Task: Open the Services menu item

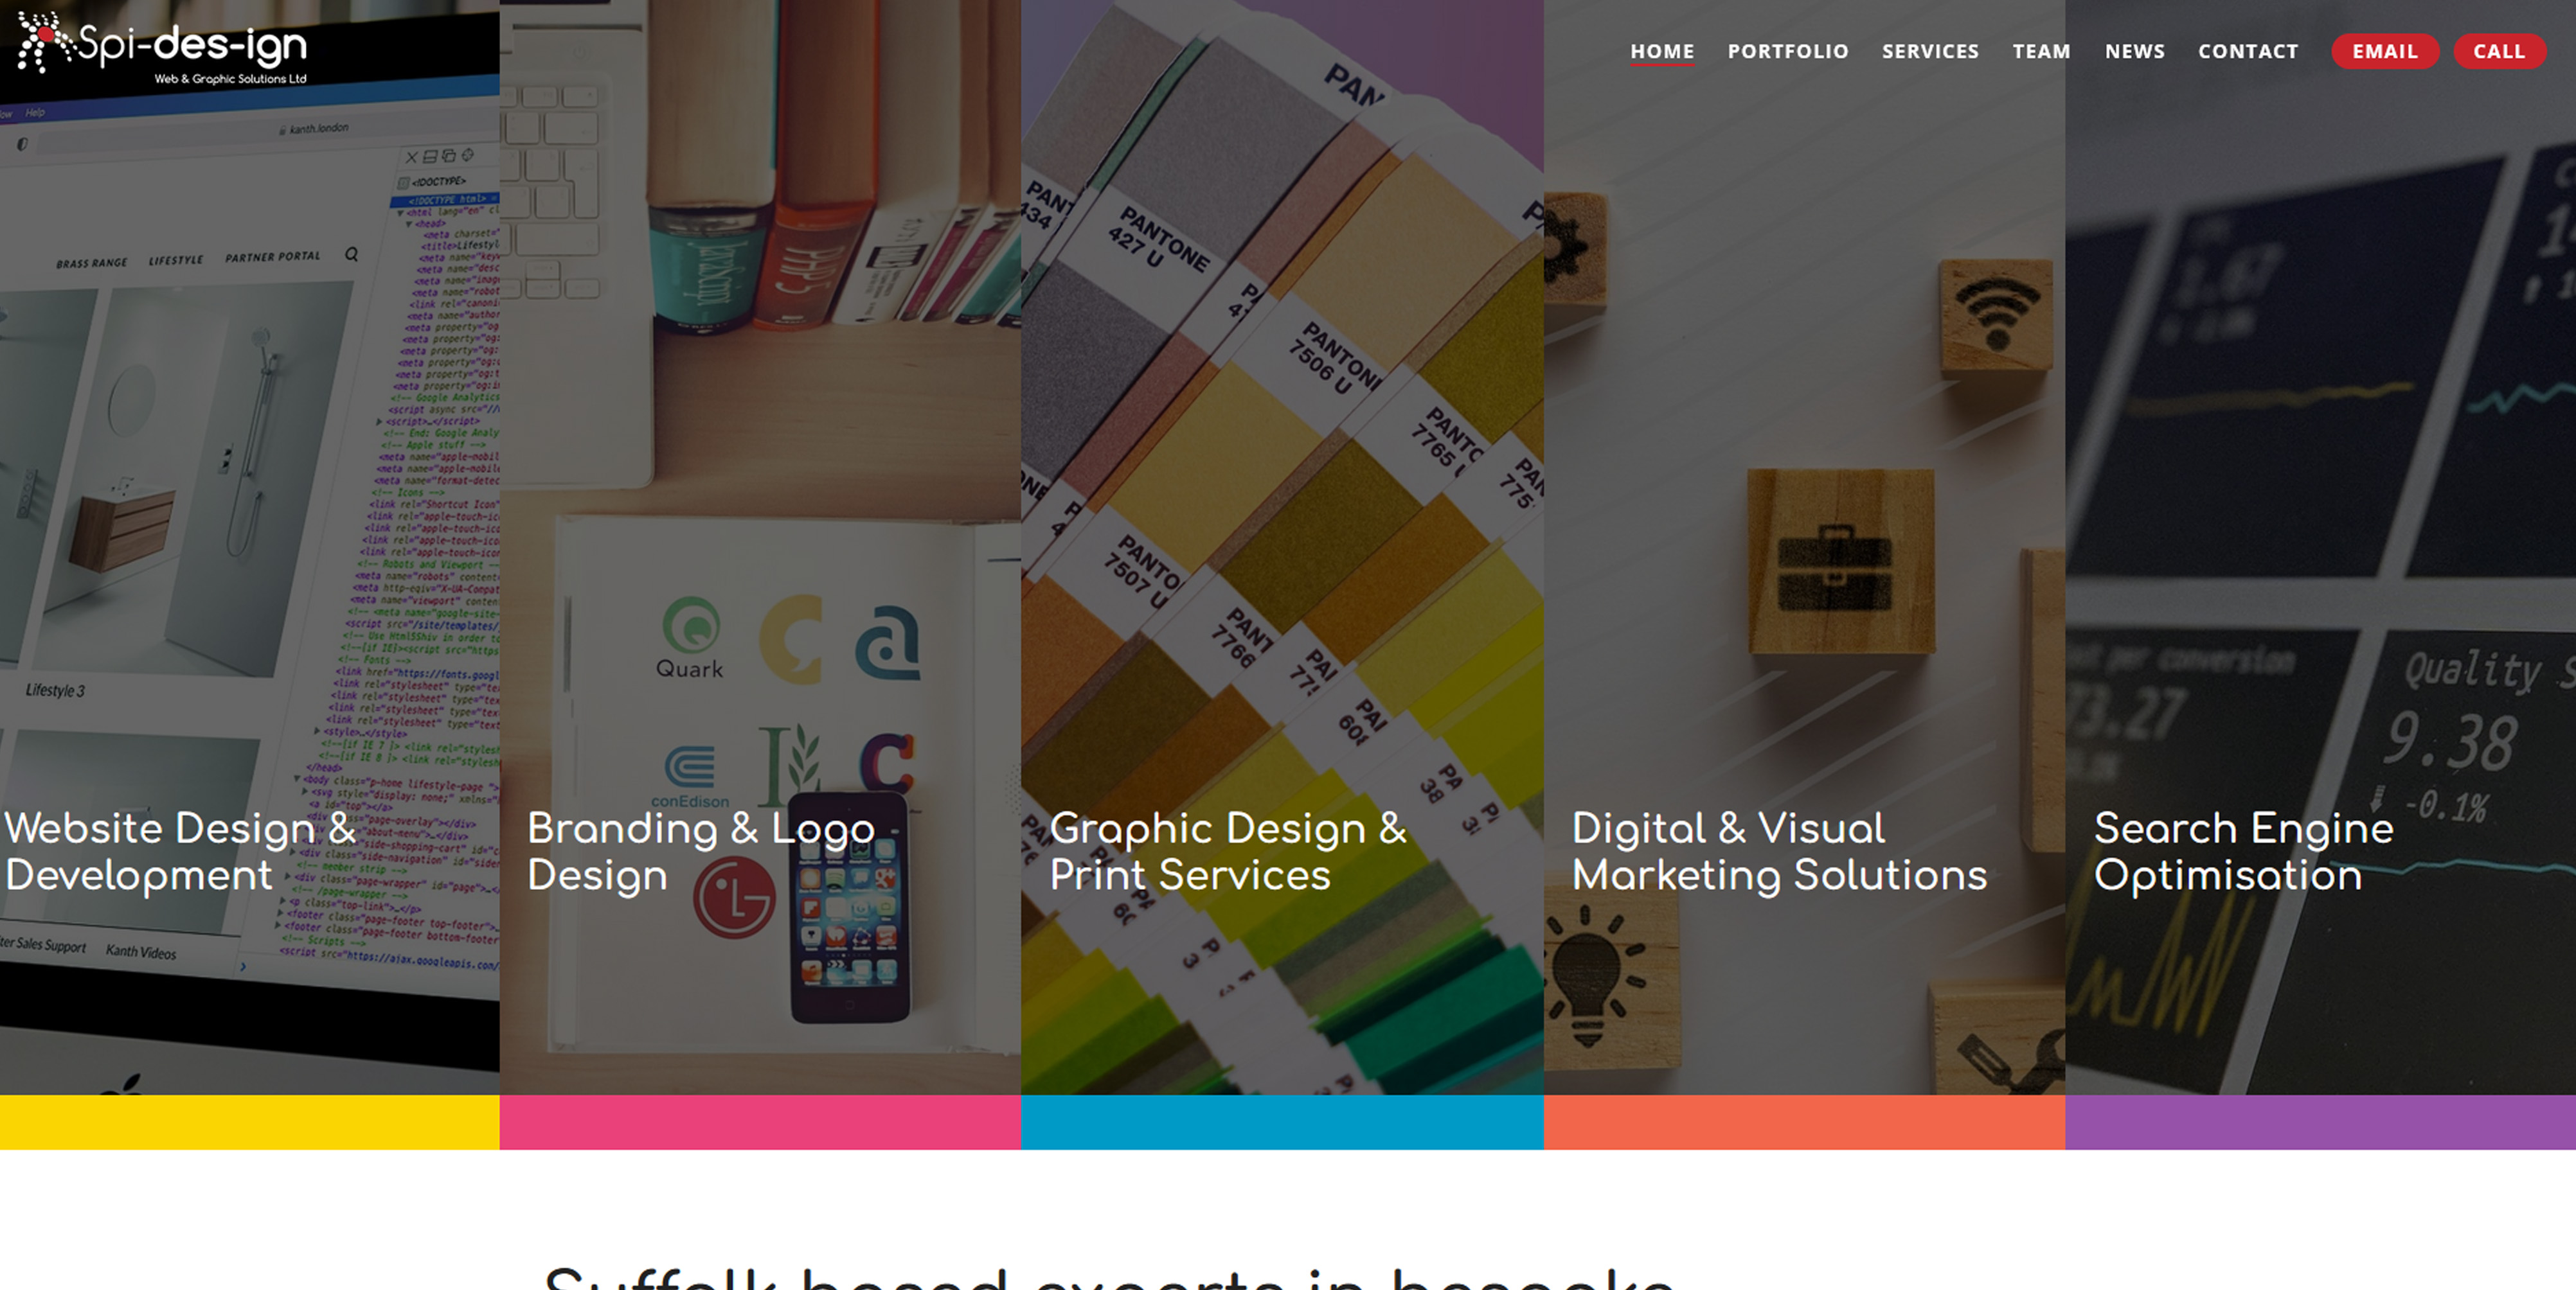Action: pyautogui.click(x=1930, y=51)
